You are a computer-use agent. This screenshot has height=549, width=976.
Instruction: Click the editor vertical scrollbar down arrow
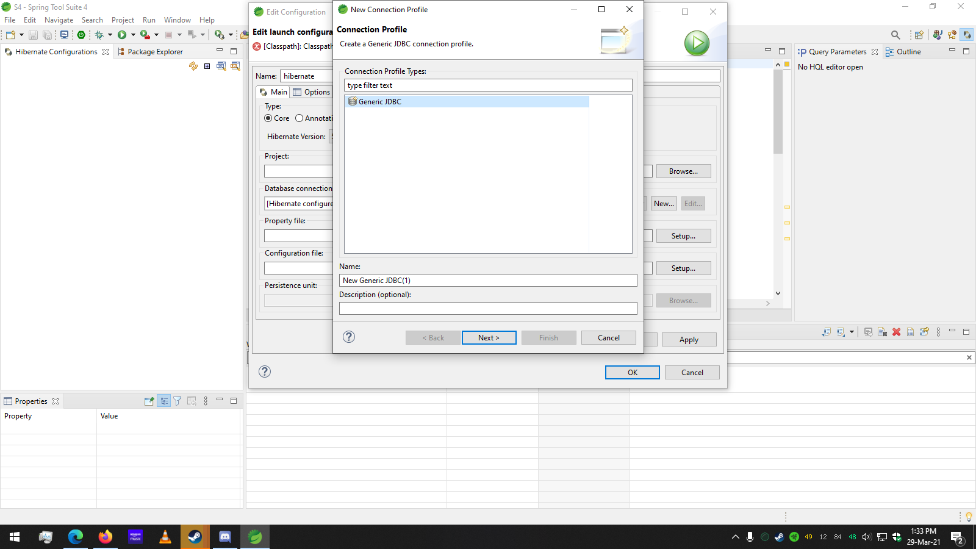778,293
